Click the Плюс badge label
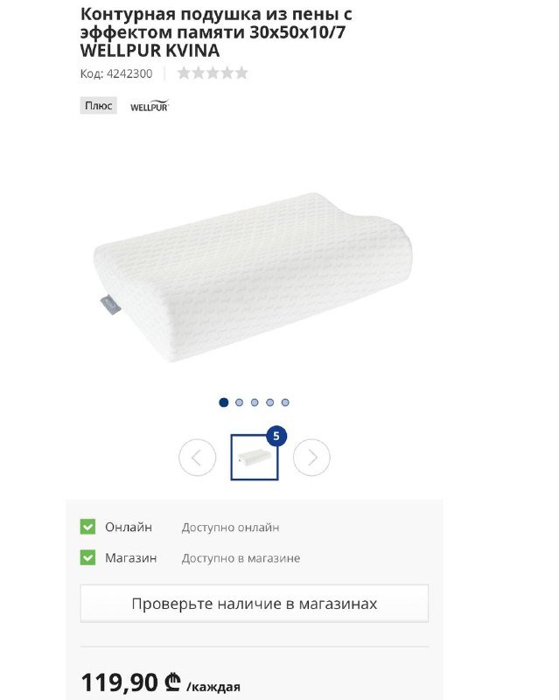This screenshot has height=700, width=559. [x=98, y=106]
